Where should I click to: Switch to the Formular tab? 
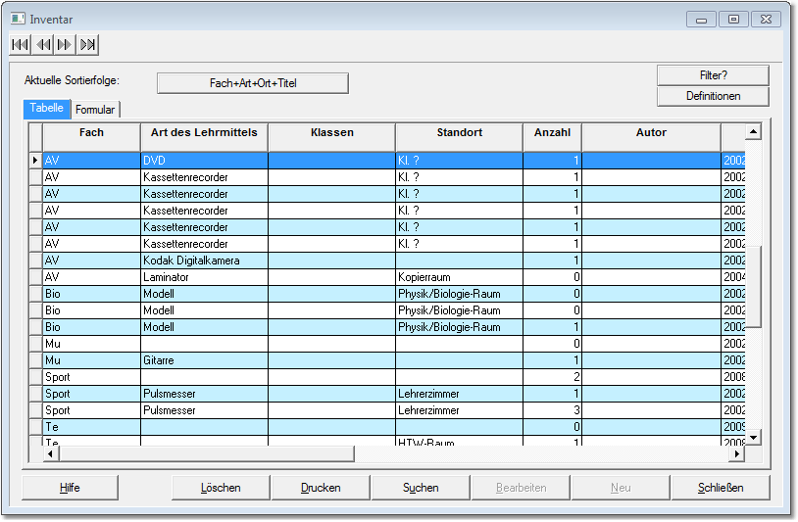click(x=95, y=110)
